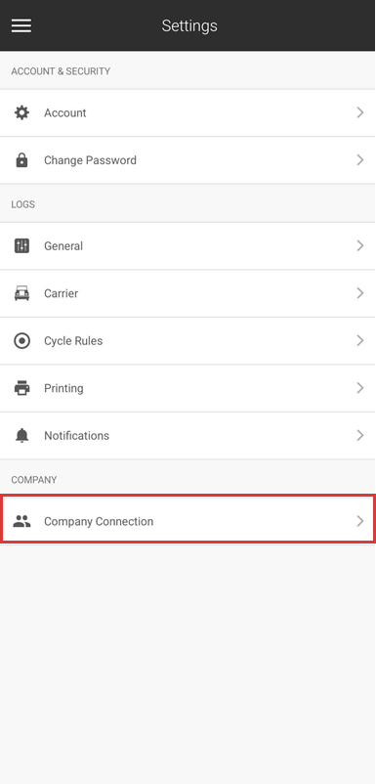Open the hamburger navigation menu
376x784 pixels.
[x=21, y=25]
